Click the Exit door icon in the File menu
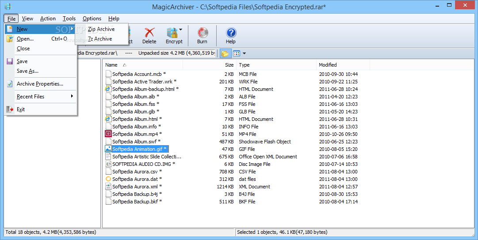 pyautogui.click(x=10, y=109)
